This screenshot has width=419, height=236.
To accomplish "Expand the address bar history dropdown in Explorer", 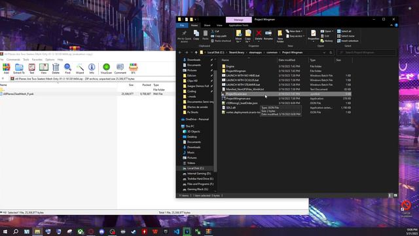I will [x=325, y=52].
